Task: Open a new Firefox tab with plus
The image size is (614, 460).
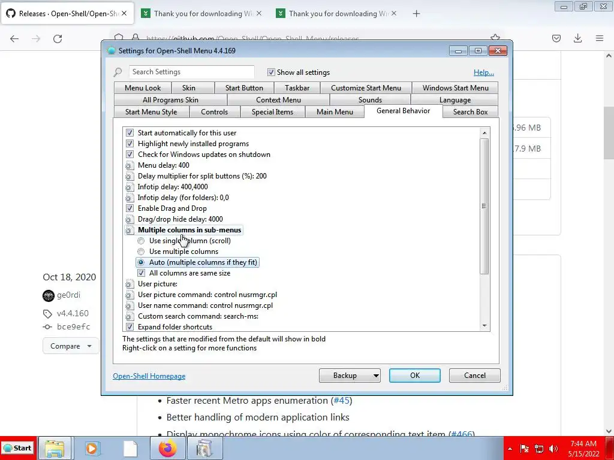Action: click(416, 14)
